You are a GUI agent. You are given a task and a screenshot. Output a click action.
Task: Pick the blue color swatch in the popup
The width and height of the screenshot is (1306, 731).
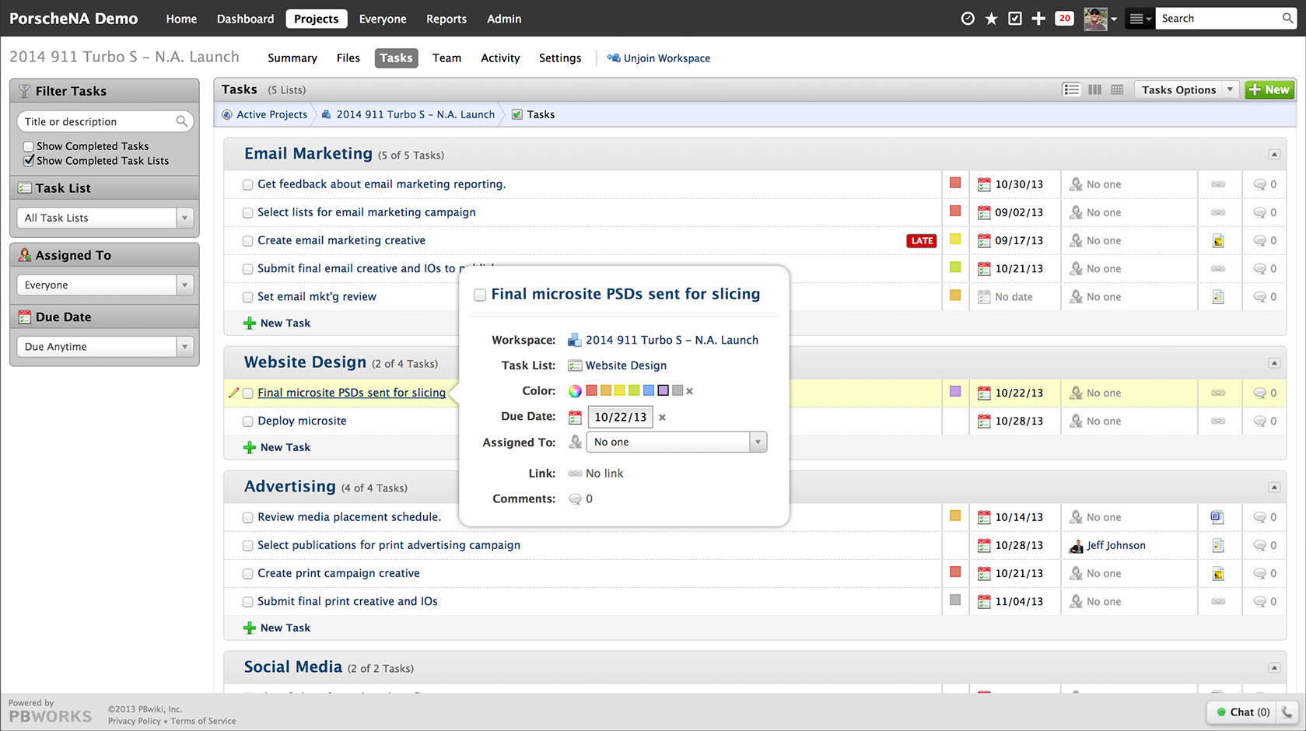tap(648, 390)
